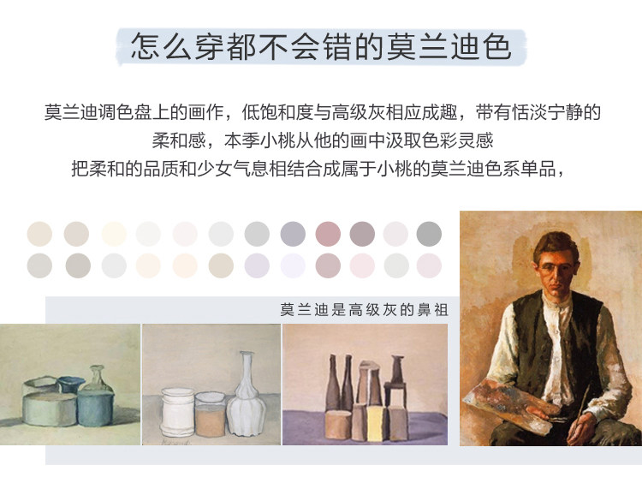Click the dusty pink-taupe swatch in the bottom row

[328, 265]
